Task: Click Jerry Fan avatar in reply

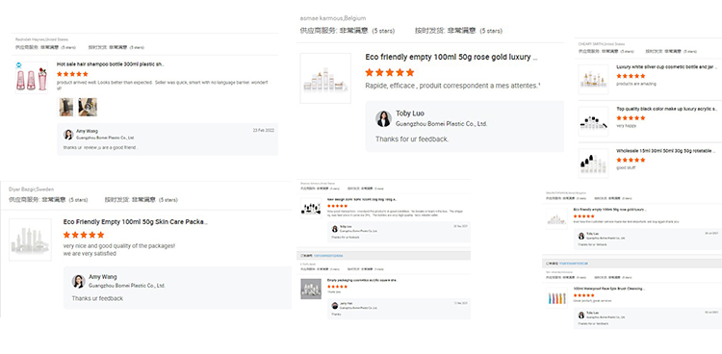Action: point(335,306)
